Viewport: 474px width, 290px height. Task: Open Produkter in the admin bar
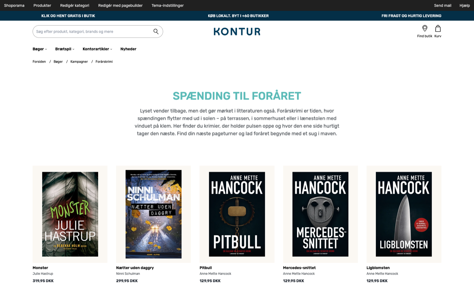[42, 5]
